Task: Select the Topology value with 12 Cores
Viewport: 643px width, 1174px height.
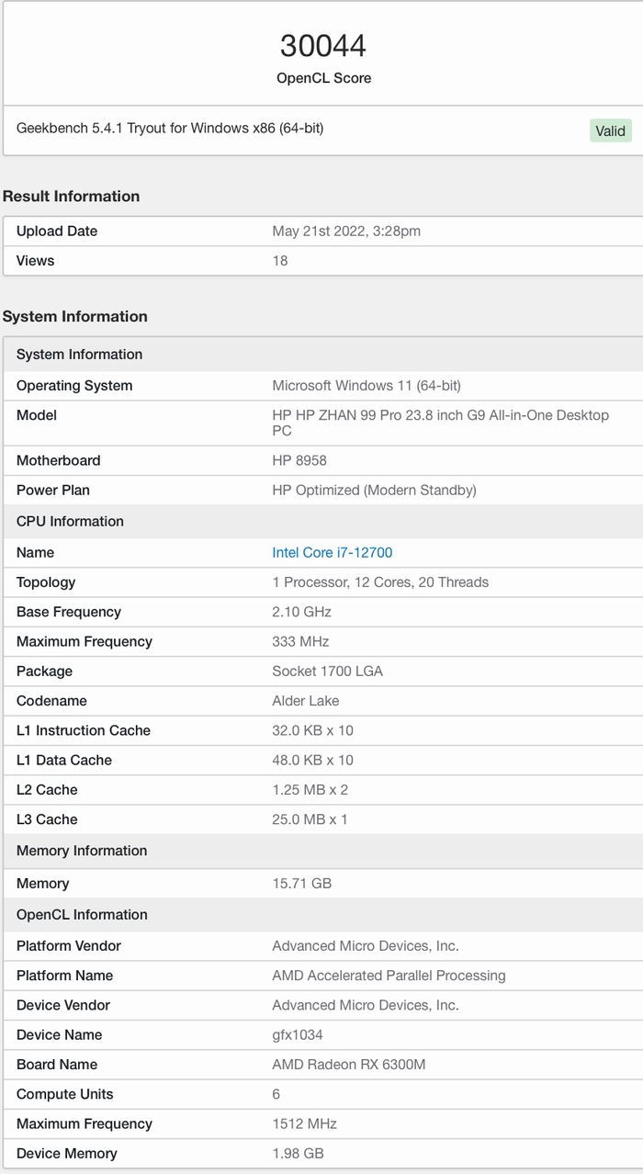Action: [380, 581]
